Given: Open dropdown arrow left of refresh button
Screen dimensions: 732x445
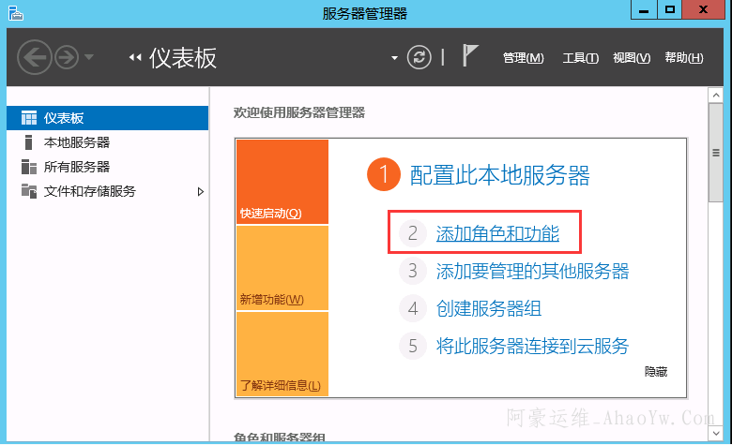Looking at the screenshot, I should click(x=394, y=58).
